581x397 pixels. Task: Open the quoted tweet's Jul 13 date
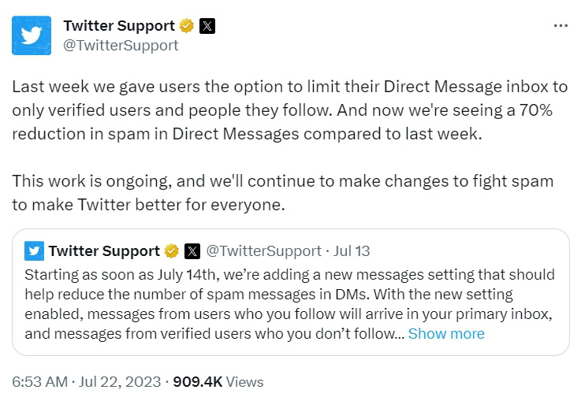coord(352,251)
